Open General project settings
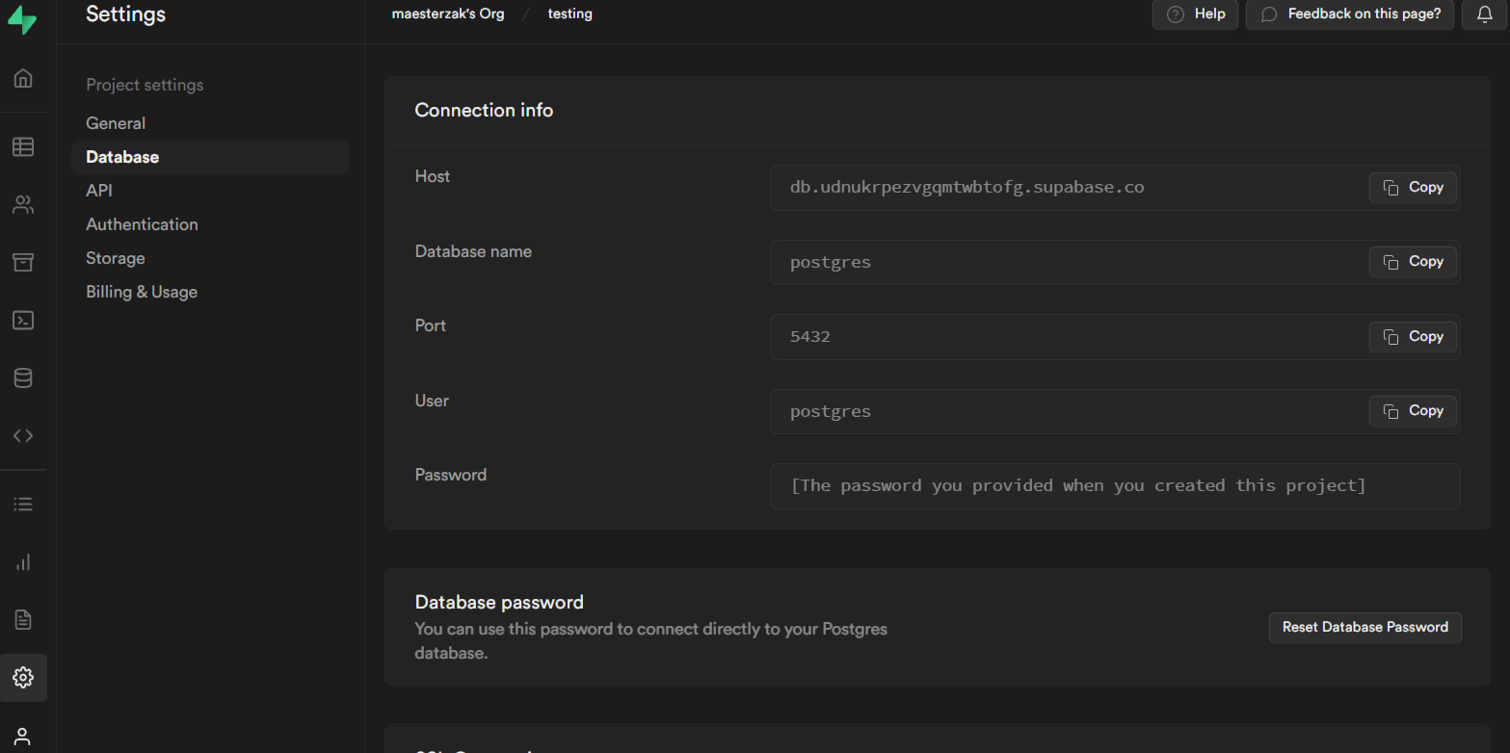The height and width of the screenshot is (753, 1510). click(210, 123)
